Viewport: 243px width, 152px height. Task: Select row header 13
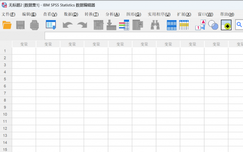click(6, 136)
